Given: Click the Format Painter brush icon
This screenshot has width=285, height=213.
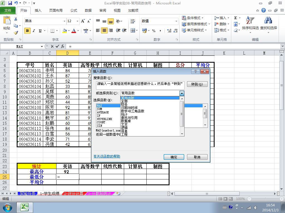Looking at the screenshot, I should click(x=16, y=33).
